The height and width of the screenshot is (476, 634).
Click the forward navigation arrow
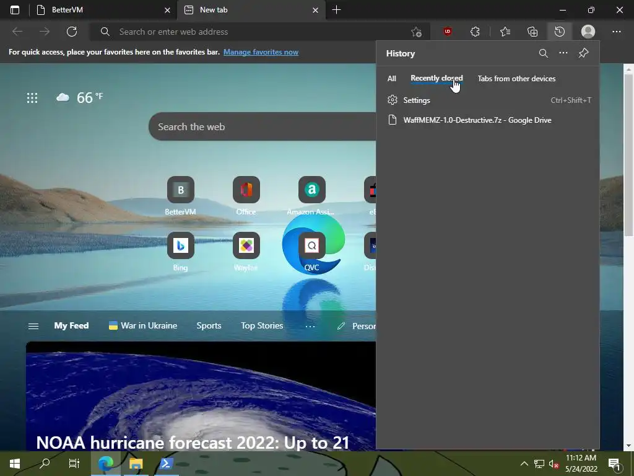45,32
